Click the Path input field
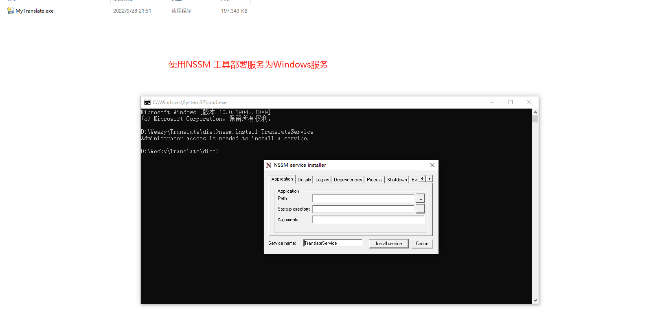This screenshot has height=331, width=649. pyautogui.click(x=363, y=198)
